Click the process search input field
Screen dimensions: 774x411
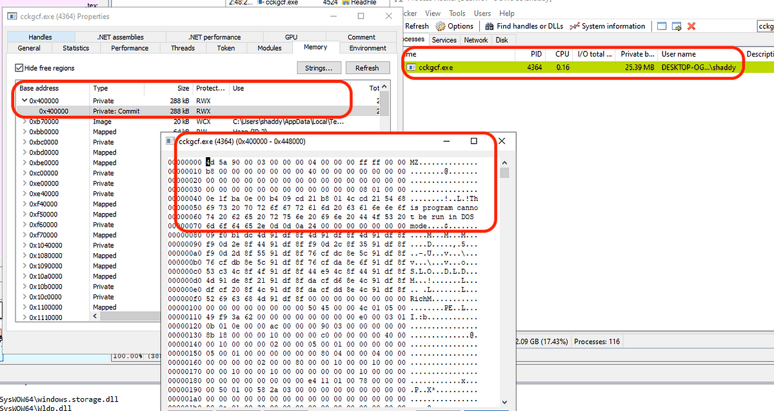point(765,26)
